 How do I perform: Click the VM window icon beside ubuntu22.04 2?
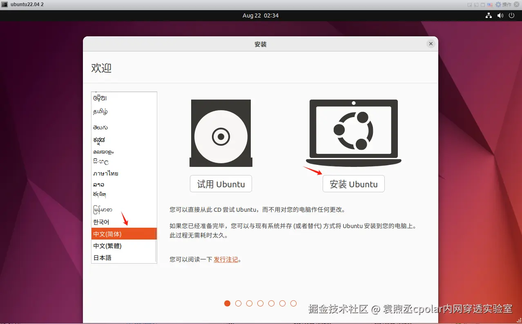coord(4,4)
